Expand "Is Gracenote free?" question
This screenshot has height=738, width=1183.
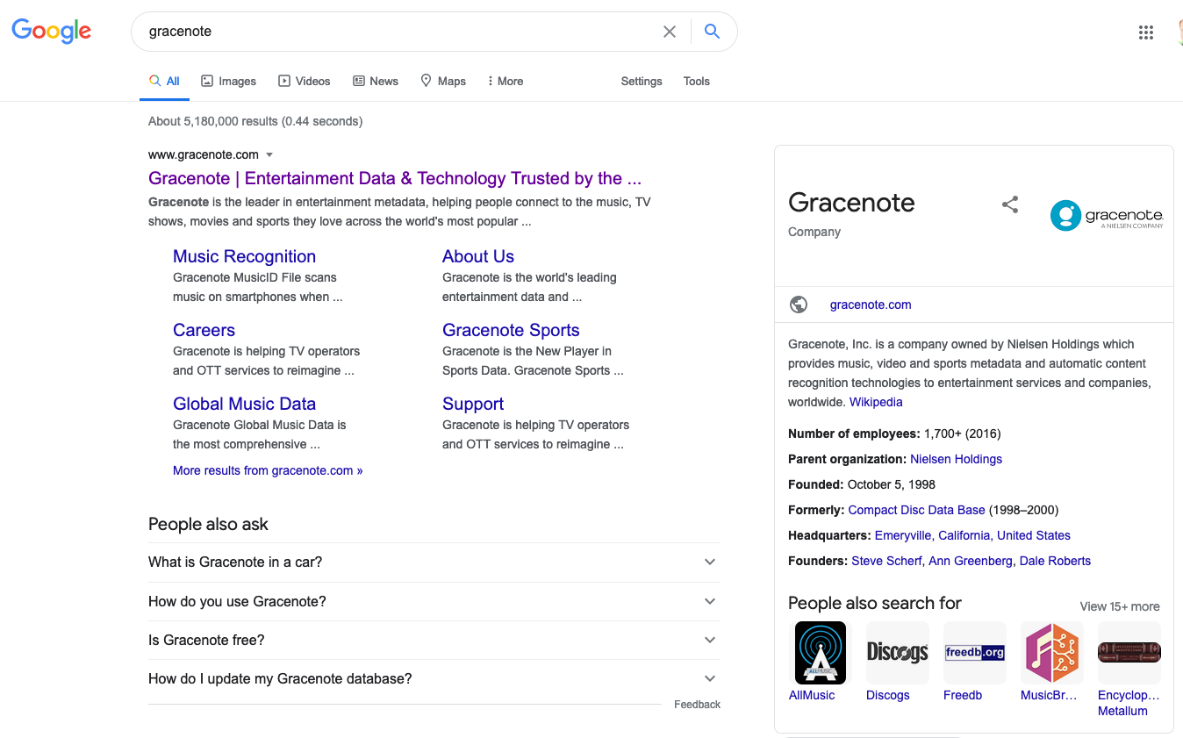coord(710,641)
